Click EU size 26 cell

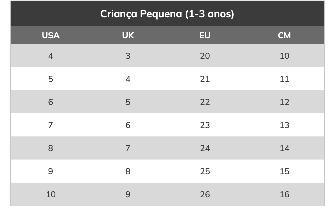pyautogui.click(x=205, y=194)
